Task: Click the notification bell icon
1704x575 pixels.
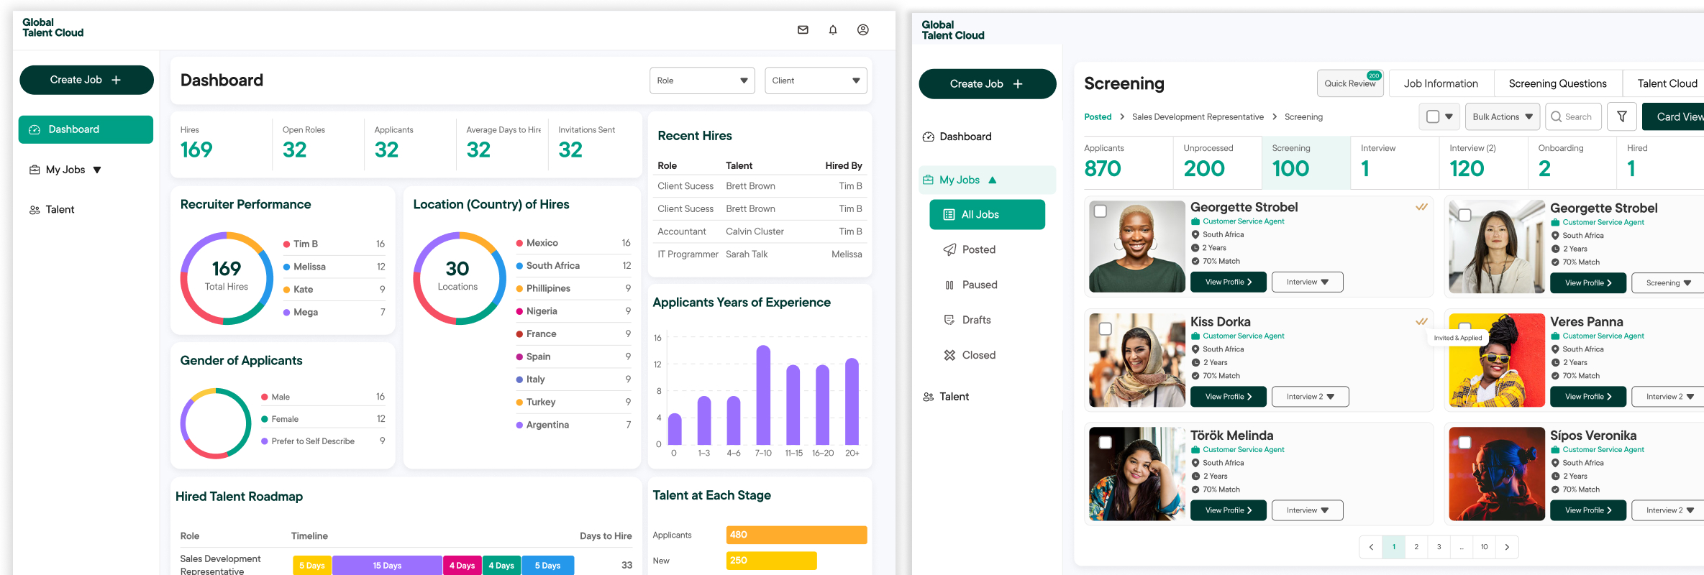Action: pyautogui.click(x=833, y=30)
